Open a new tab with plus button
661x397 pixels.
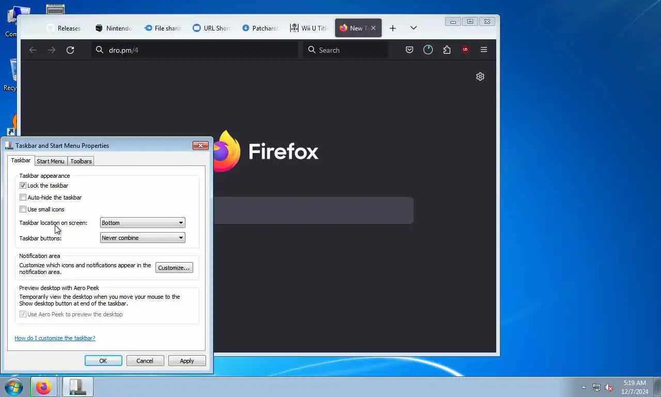(392, 28)
